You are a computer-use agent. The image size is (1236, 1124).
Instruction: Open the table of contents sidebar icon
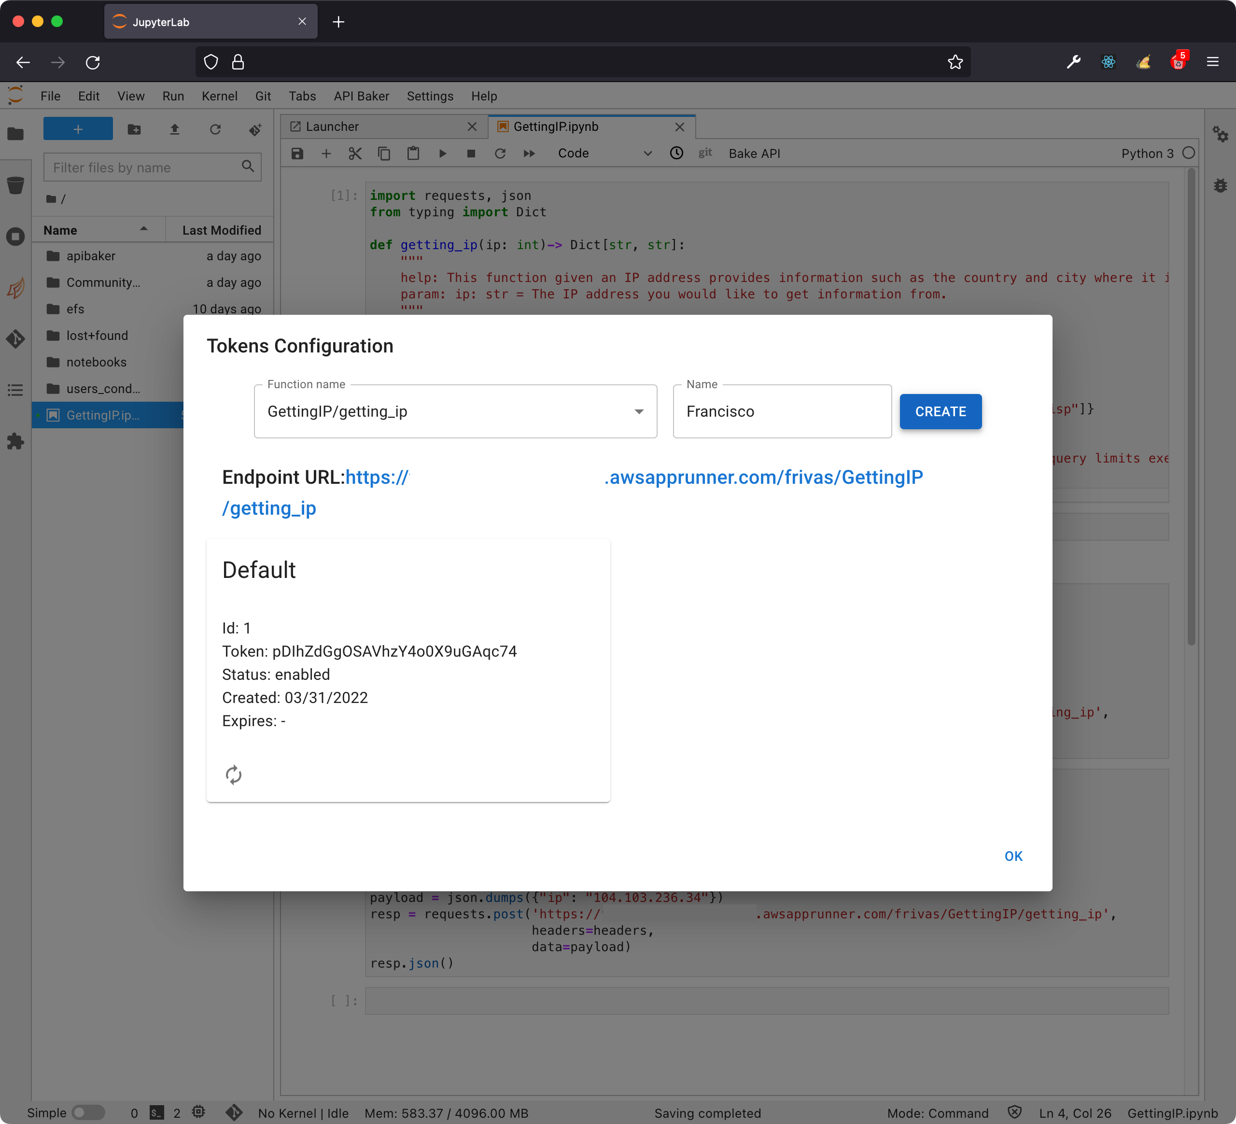coord(15,390)
